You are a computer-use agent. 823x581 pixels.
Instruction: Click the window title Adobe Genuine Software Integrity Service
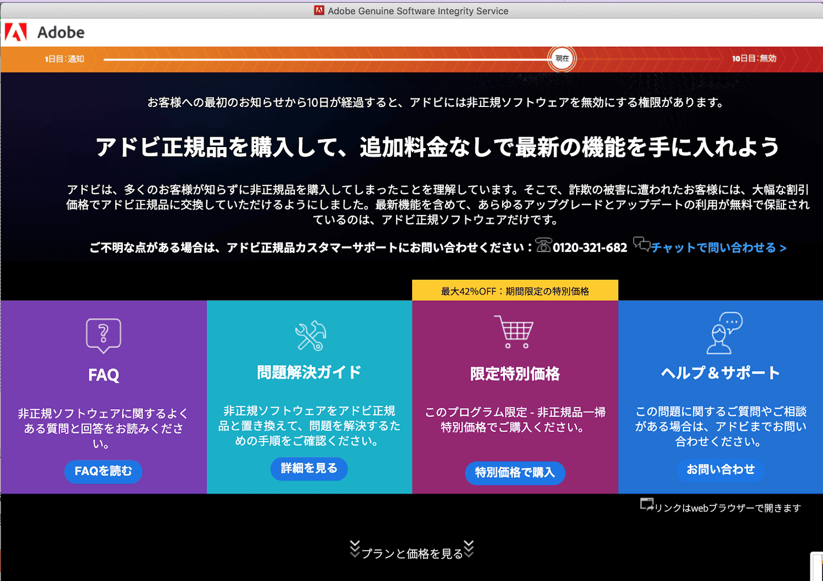click(x=418, y=11)
